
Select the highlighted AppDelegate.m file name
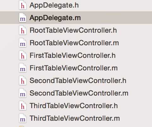click(x=55, y=18)
